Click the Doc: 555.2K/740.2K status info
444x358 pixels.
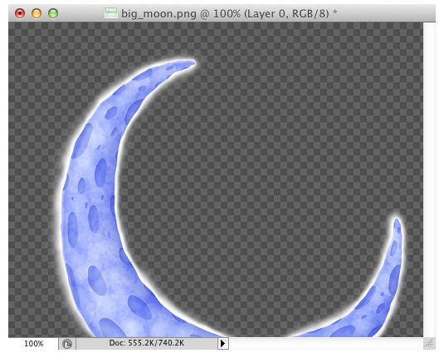pyautogui.click(x=147, y=343)
